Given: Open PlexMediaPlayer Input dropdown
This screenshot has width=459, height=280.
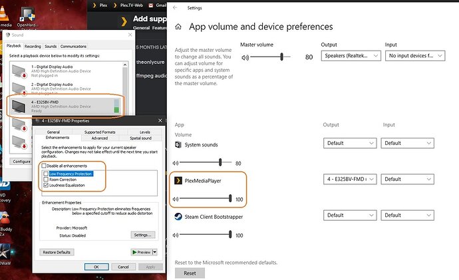Looking at the screenshot, I should [407, 179].
